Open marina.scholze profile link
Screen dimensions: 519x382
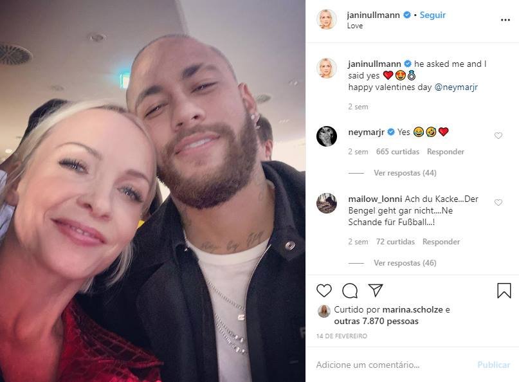412,309
